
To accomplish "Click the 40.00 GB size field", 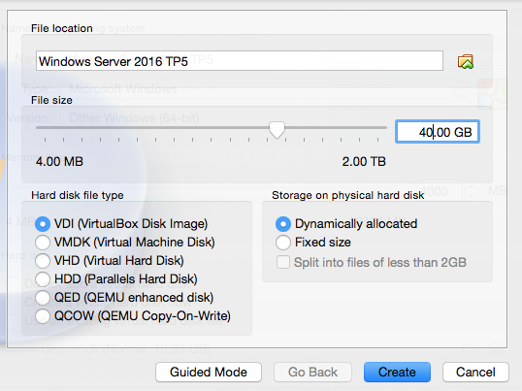I will point(438,132).
